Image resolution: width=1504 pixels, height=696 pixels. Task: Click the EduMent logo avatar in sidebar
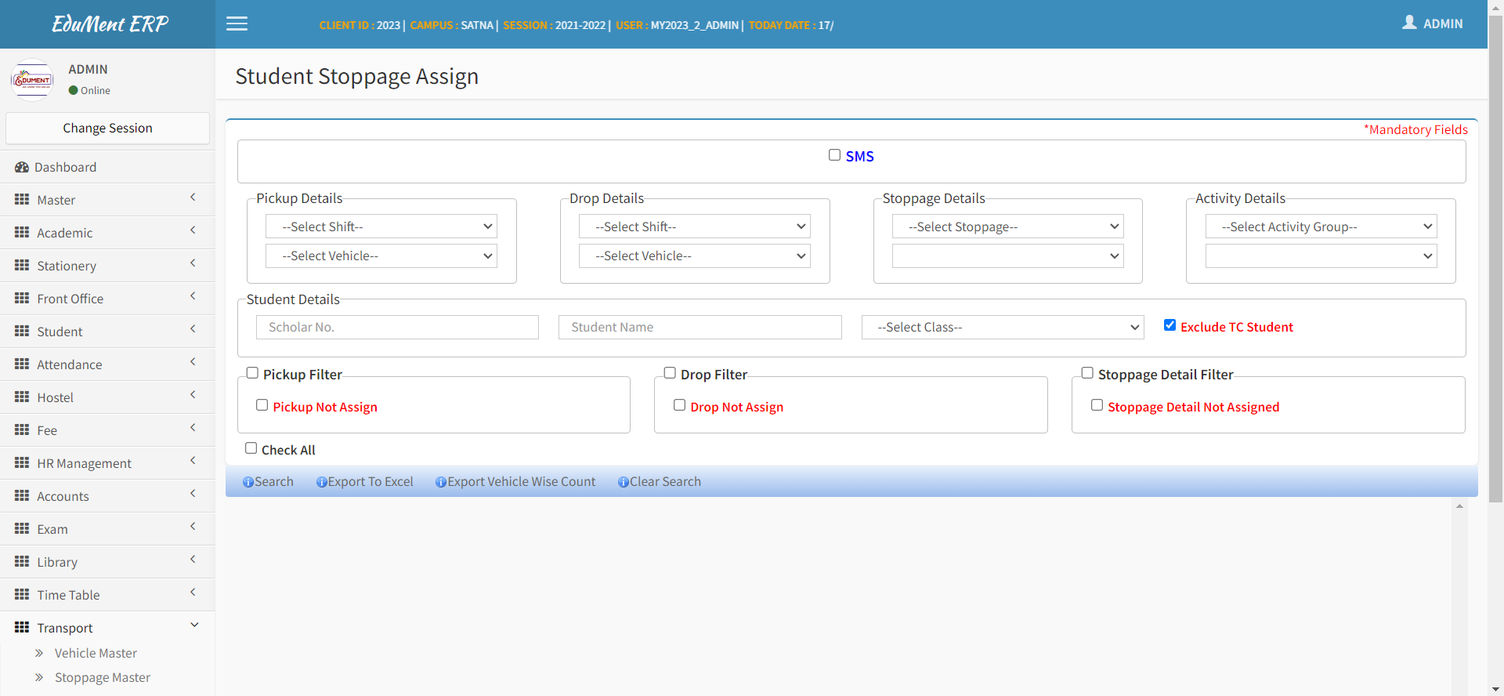(32, 80)
